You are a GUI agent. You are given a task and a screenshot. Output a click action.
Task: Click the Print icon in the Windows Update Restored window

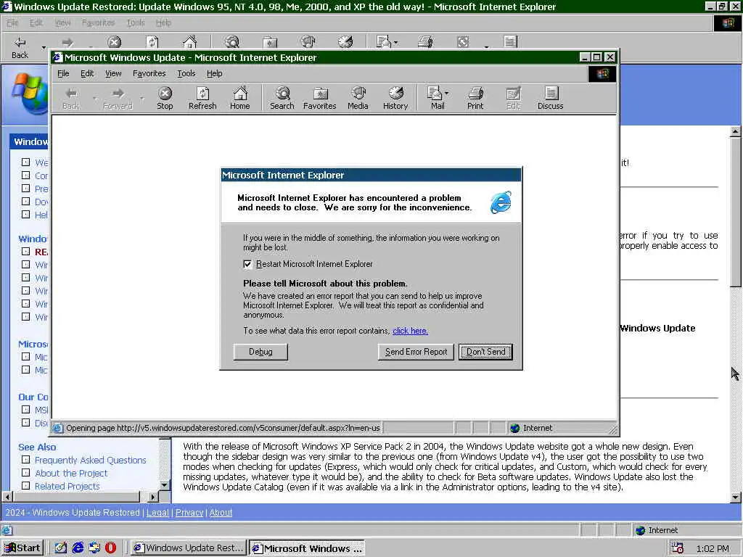pyautogui.click(x=425, y=42)
